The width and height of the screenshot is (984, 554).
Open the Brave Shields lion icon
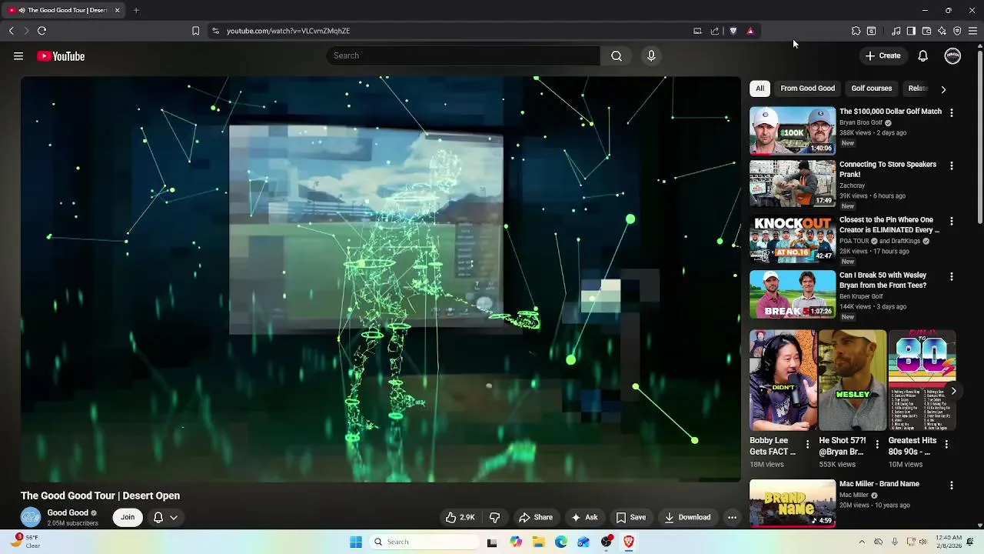tap(733, 31)
